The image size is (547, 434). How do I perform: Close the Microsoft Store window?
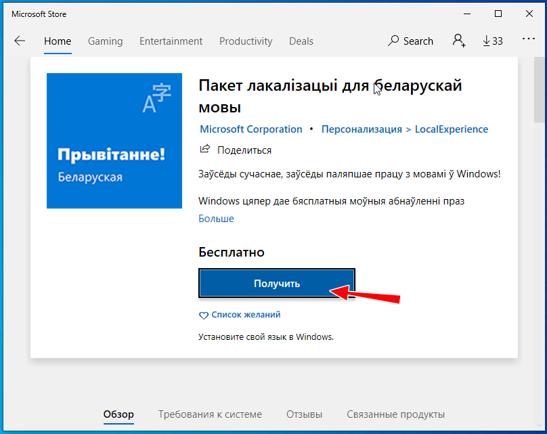pos(529,14)
